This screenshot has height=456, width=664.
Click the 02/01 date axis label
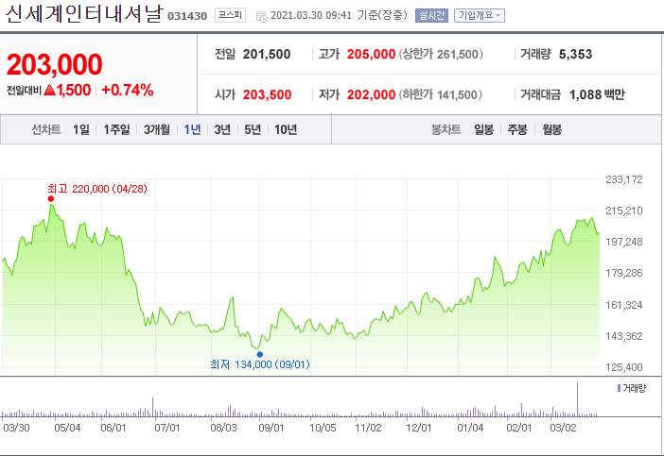(518, 428)
